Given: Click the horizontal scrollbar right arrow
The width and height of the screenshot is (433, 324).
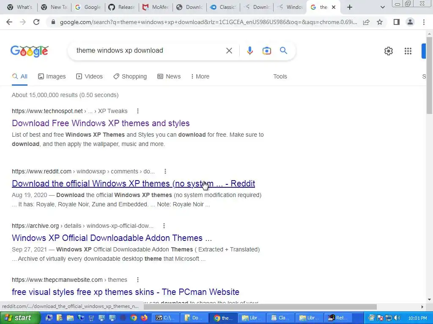Looking at the screenshot, I should pos(422,307).
